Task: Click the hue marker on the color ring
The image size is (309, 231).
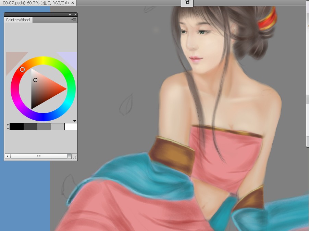Action: click(22, 69)
